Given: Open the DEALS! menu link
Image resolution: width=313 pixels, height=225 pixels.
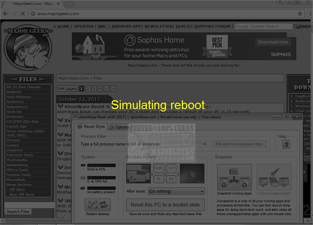Looking at the screenshot, I should [183, 26].
